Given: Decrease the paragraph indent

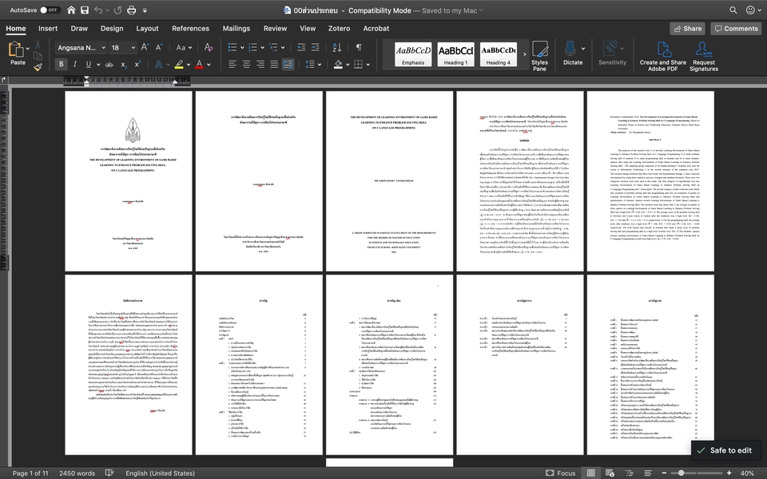Looking at the screenshot, I should (301, 47).
